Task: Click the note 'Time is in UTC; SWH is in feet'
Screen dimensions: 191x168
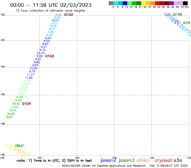Action: click(54, 161)
